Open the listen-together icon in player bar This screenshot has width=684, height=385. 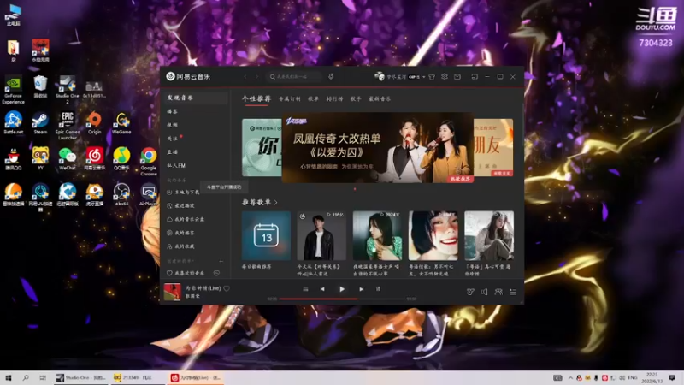point(498,292)
